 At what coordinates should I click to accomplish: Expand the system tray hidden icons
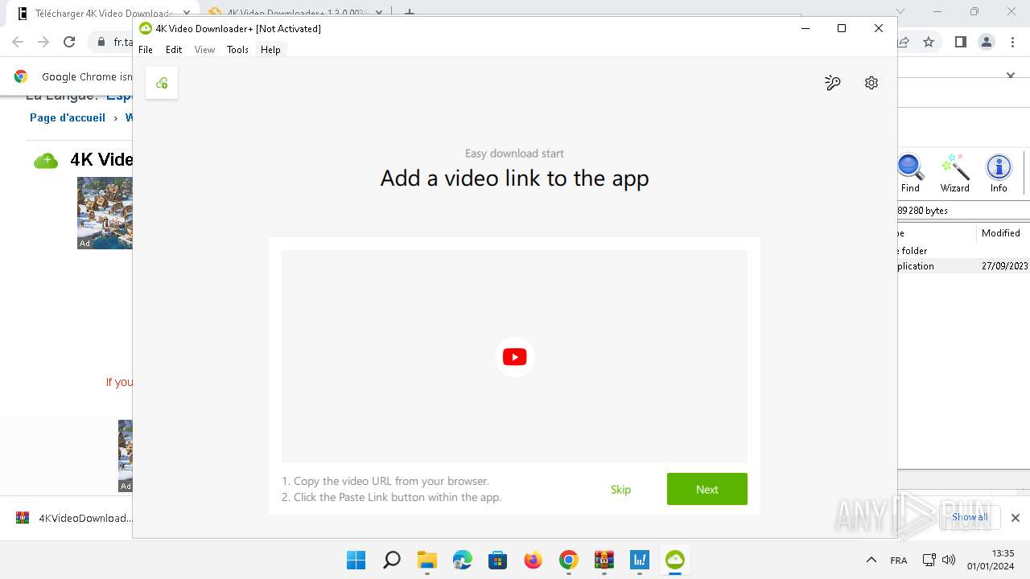[871, 560]
